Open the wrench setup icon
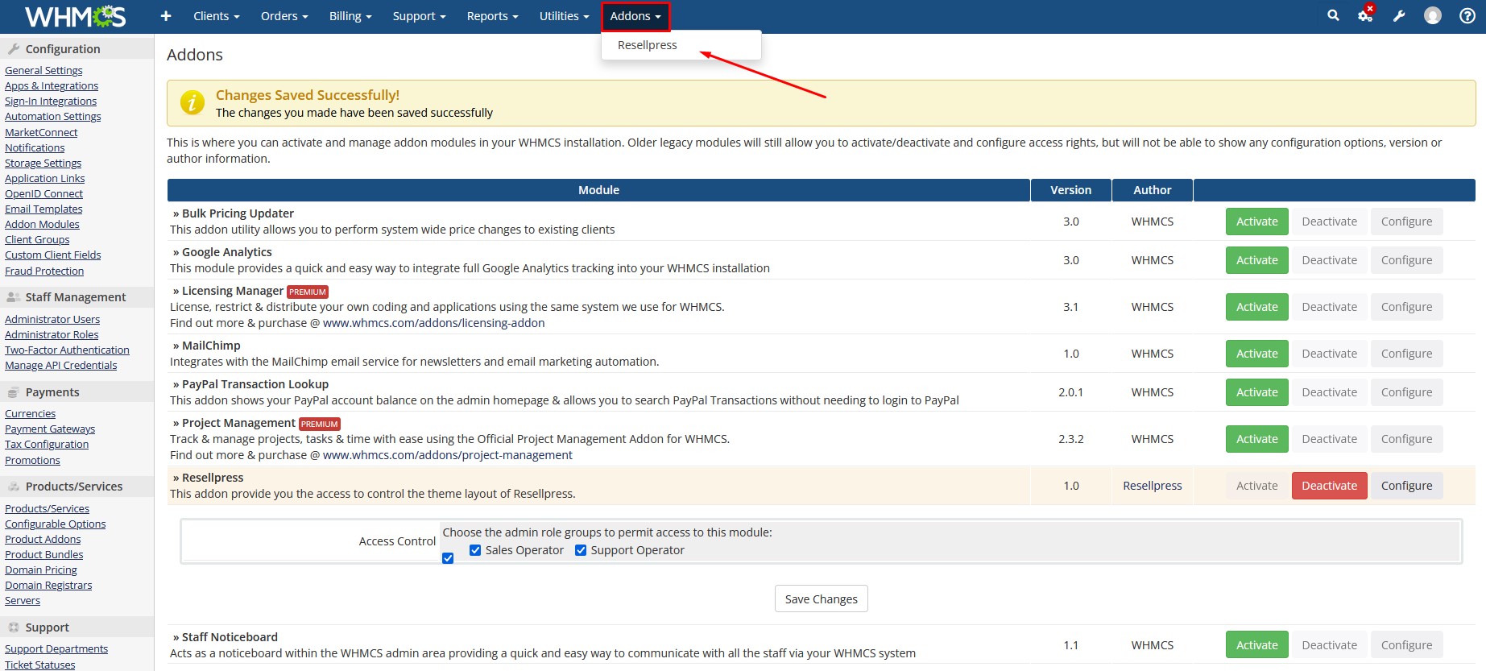Viewport: 1486px width, 671px height. tap(1399, 16)
